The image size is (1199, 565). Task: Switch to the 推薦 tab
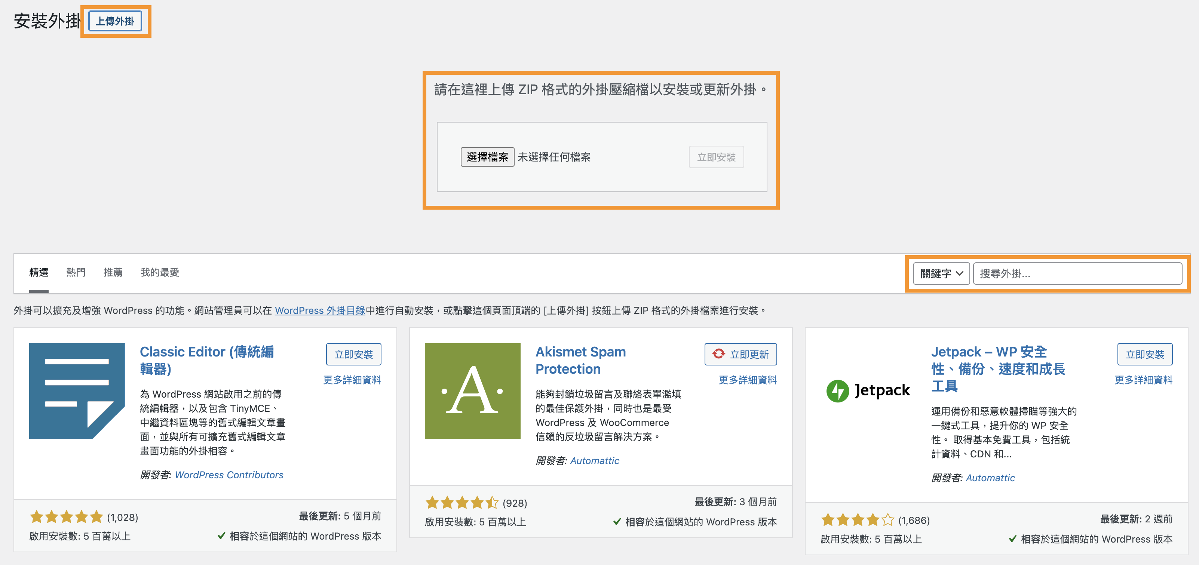pyautogui.click(x=113, y=272)
